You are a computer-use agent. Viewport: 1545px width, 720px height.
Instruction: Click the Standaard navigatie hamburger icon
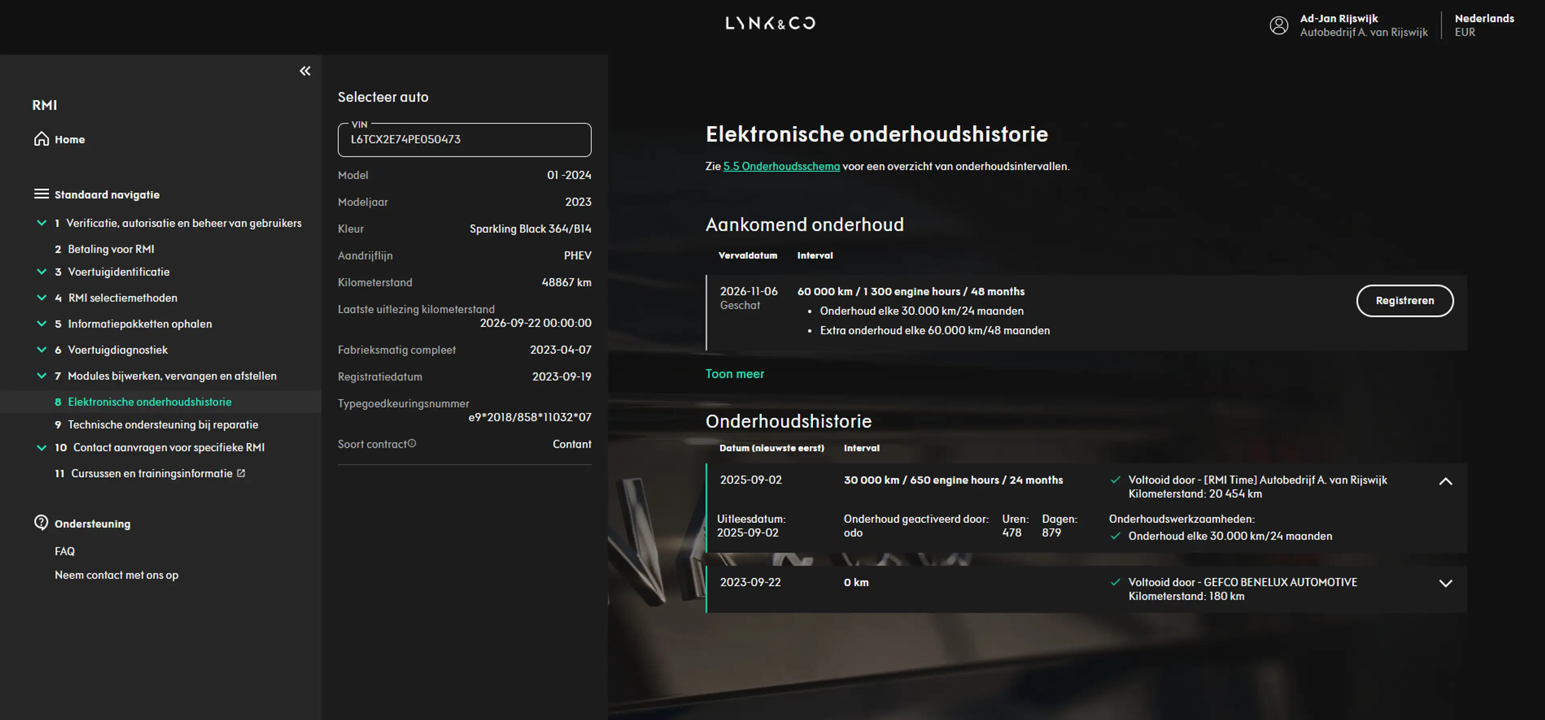41,194
